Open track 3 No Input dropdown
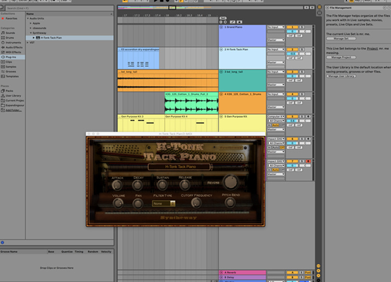 click(x=276, y=72)
